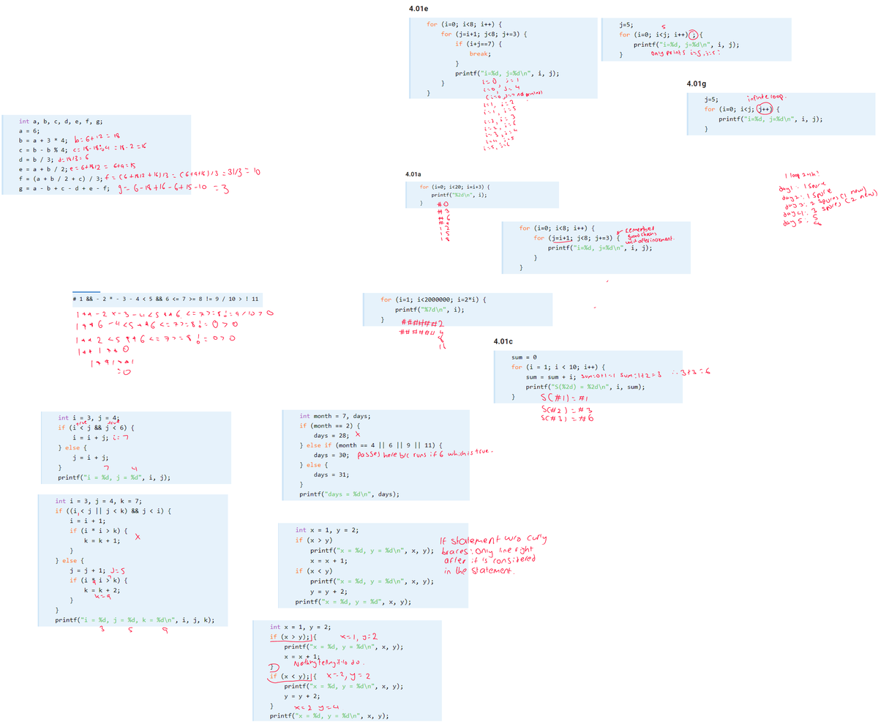Select the int i = 3, j = 4, k = 7 snippet
This screenshot has width=878, height=722.
click(x=133, y=561)
